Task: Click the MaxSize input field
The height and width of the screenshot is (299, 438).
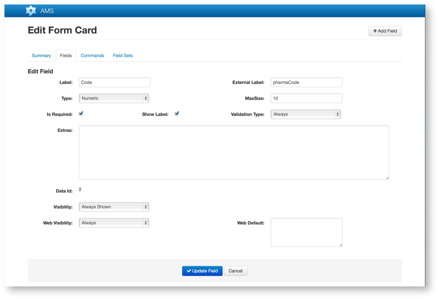Action: click(x=306, y=98)
